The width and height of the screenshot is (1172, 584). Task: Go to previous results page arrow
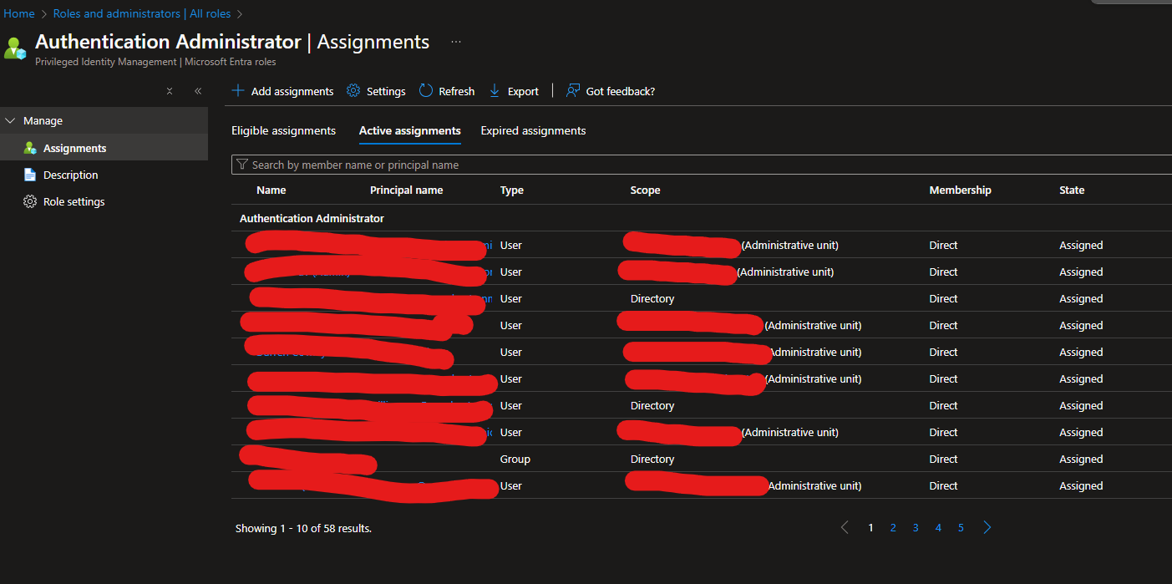(845, 527)
